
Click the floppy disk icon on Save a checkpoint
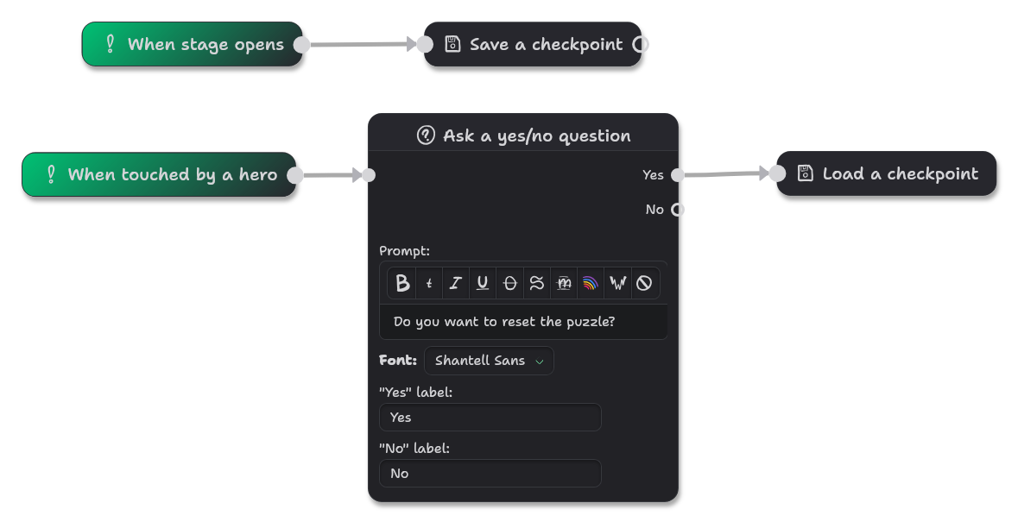tap(452, 43)
